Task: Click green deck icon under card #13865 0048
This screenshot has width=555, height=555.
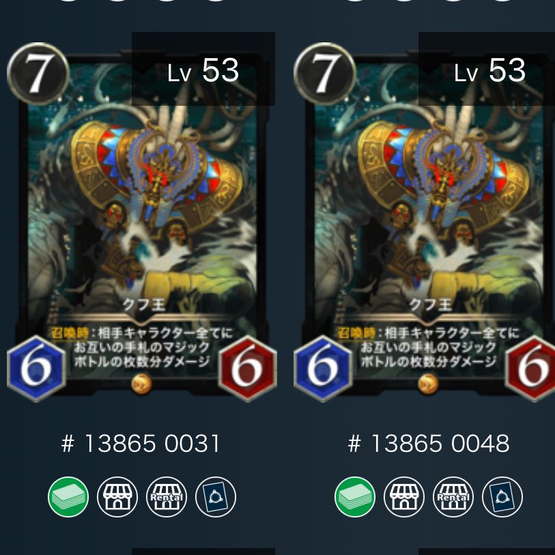Action: point(355,497)
